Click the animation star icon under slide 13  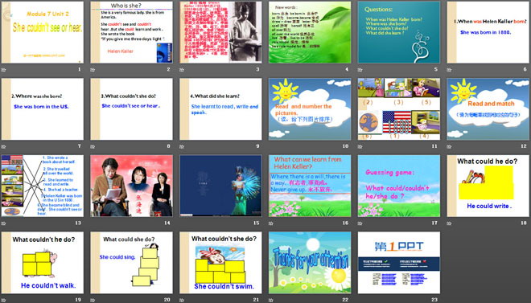(4, 223)
